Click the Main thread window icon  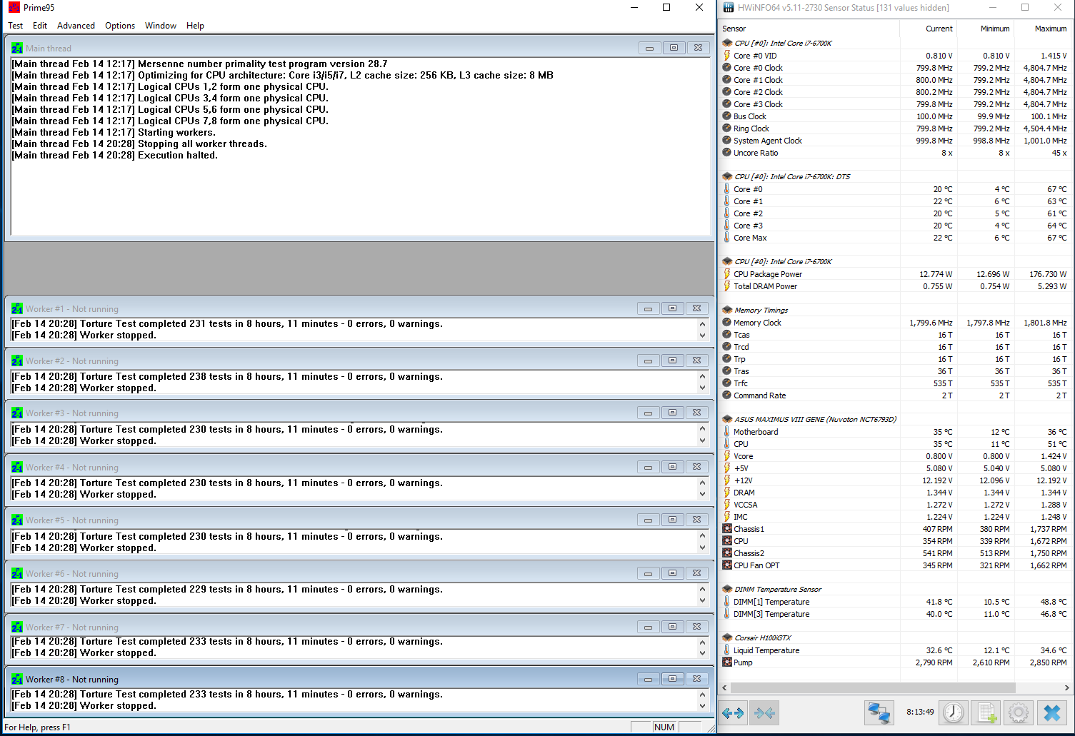click(x=17, y=49)
